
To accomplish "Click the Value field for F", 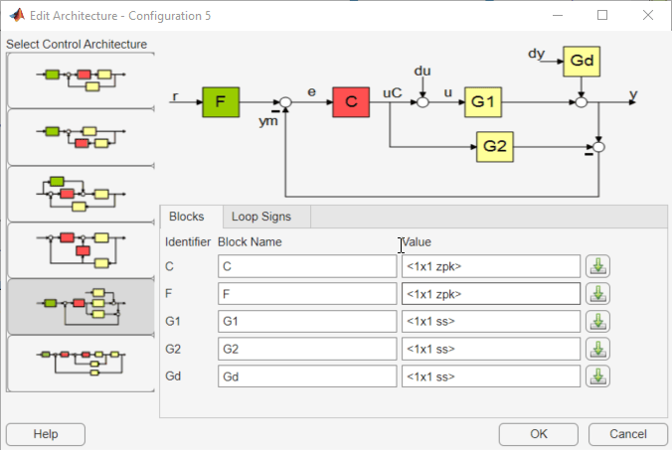I will (491, 294).
